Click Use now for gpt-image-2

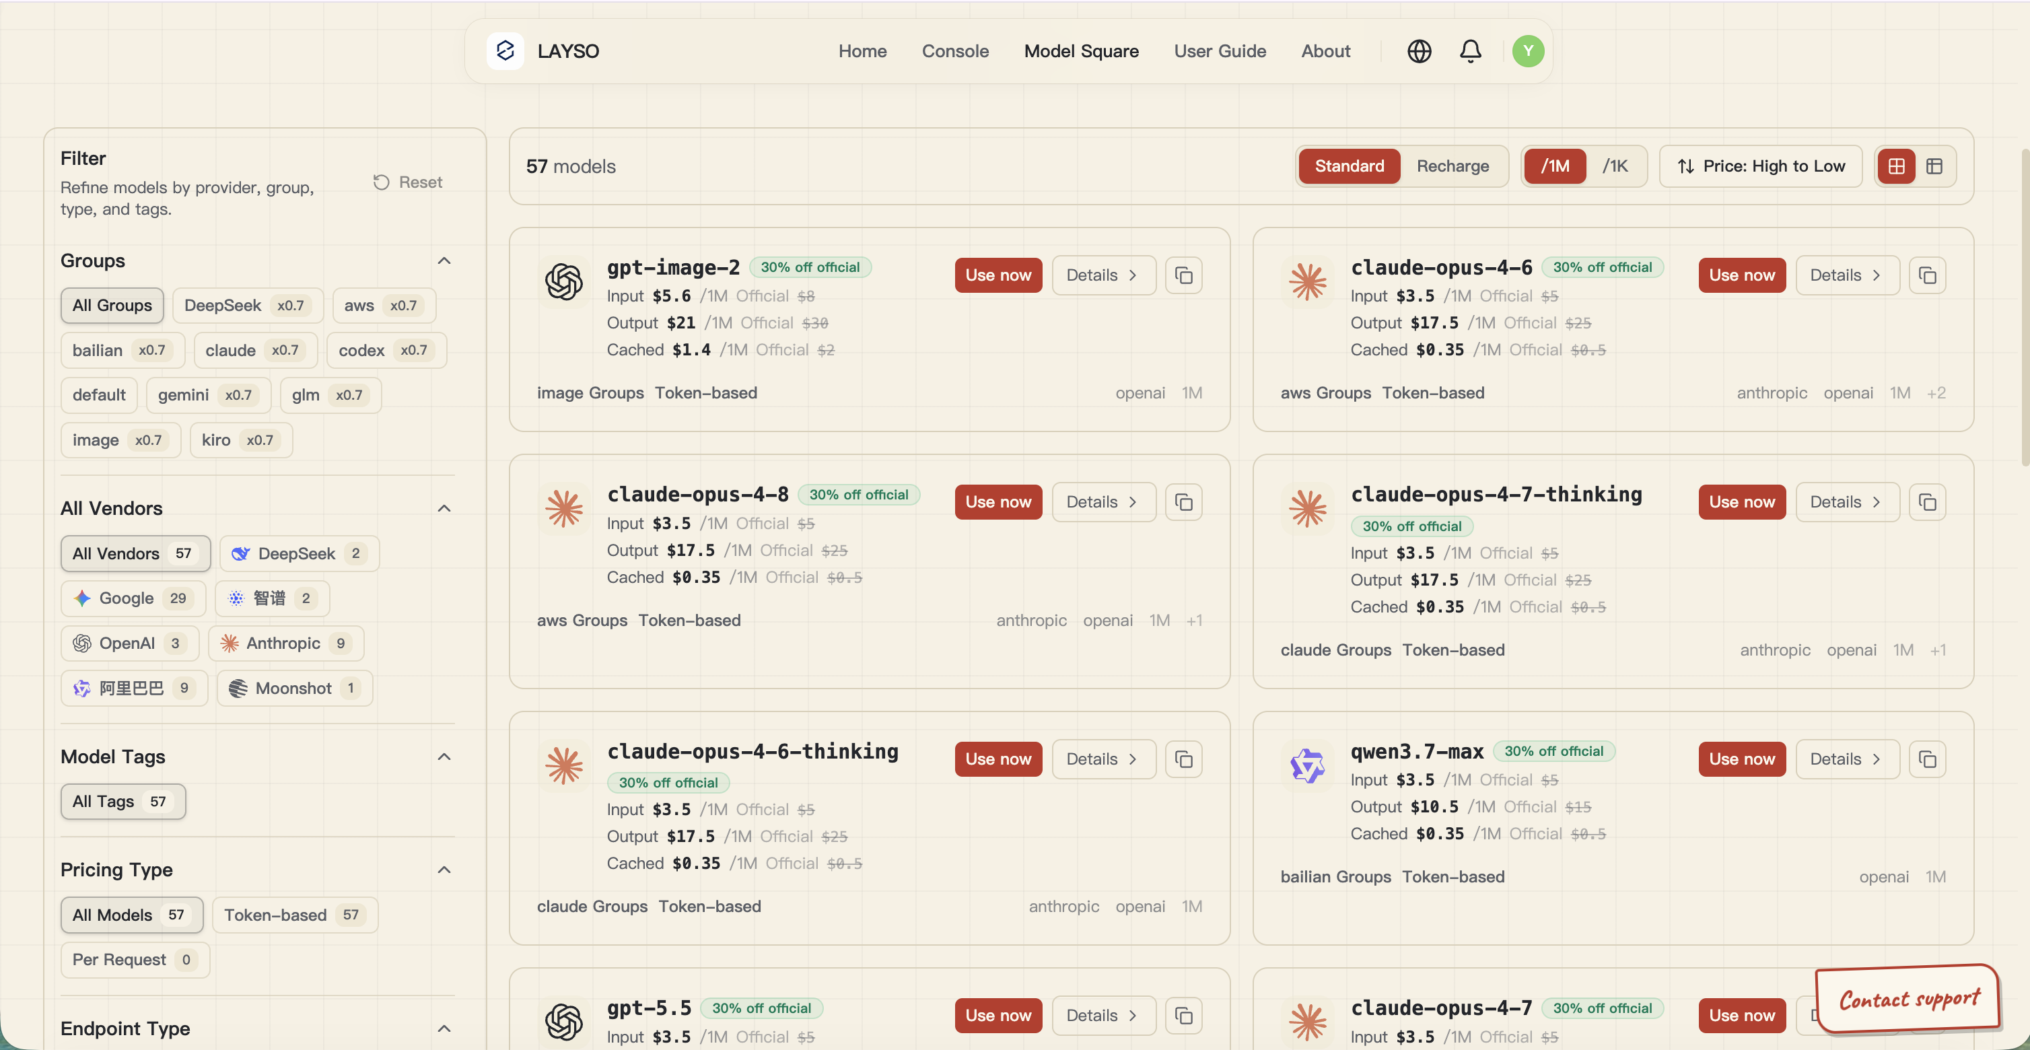(x=998, y=275)
